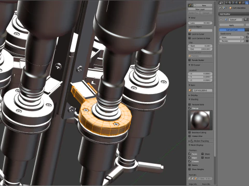
Task: Apply the Subsurf modifier
Action: click(x=232, y=25)
